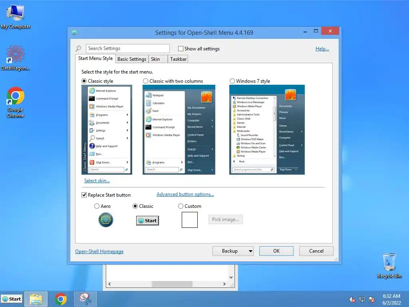Uncheck Replace Start button checkbox
Viewport: 409px width, 307px height.
click(x=84, y=195)
